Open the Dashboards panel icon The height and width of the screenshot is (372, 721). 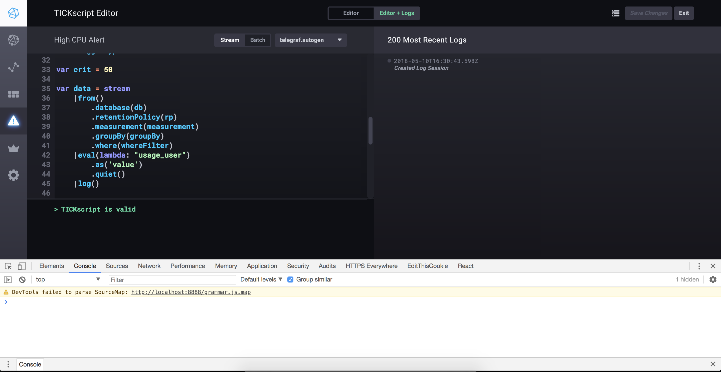pyautogui.click(x=14, y=94)
